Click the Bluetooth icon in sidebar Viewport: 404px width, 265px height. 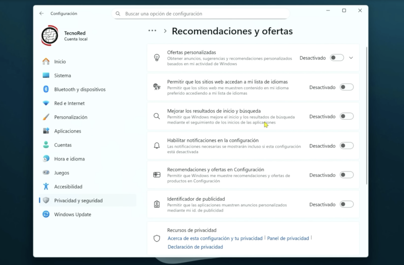click(x=46, y=89)
